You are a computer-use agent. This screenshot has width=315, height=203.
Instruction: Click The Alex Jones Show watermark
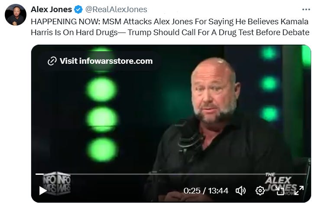pyautogui.click(x=280, y=184)
